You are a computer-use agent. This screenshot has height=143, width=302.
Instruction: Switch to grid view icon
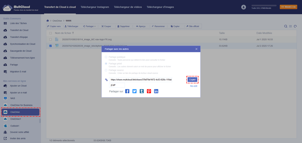pyautogui.click(x=290, y=26)
